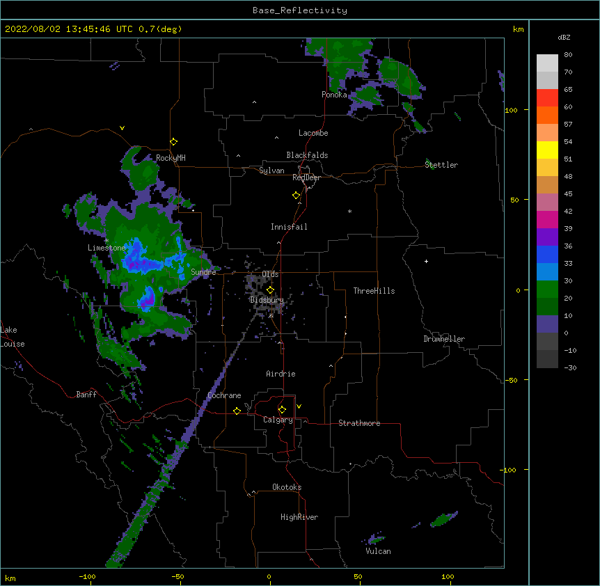Select the bright green 30-20 dBZ swatch

[547, 290]
